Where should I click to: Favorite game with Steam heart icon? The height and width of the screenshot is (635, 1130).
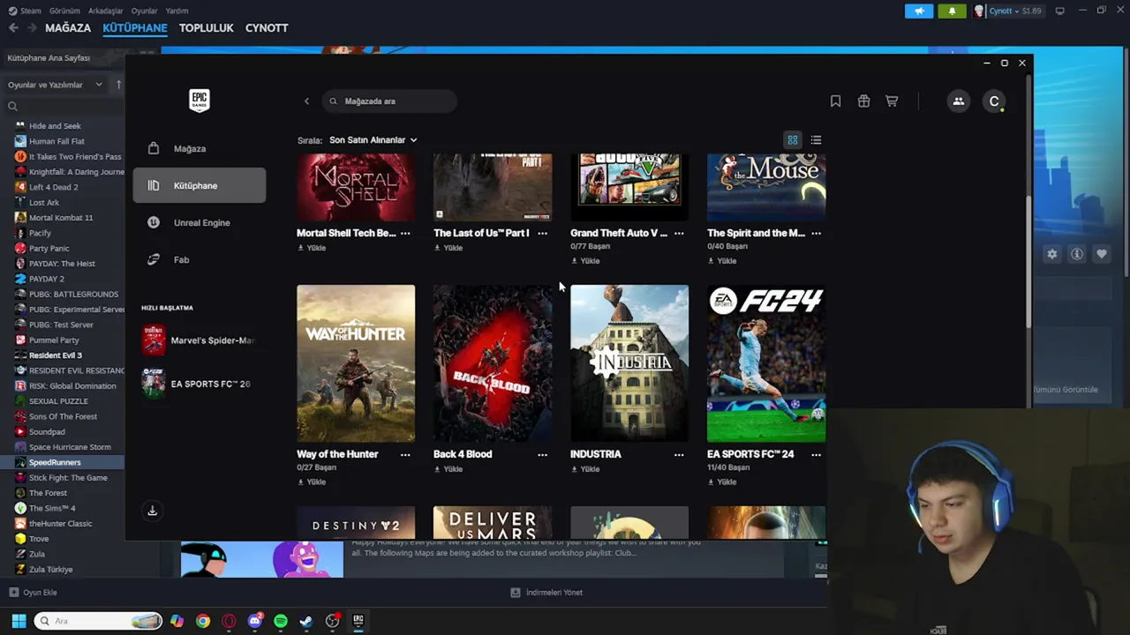pyautogui.click(x=1102, y=254)
